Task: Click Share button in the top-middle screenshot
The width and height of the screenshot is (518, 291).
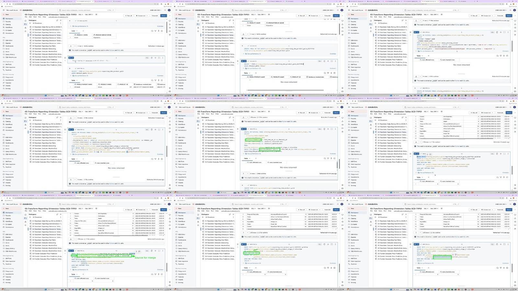Action: [x=336, y=16]
